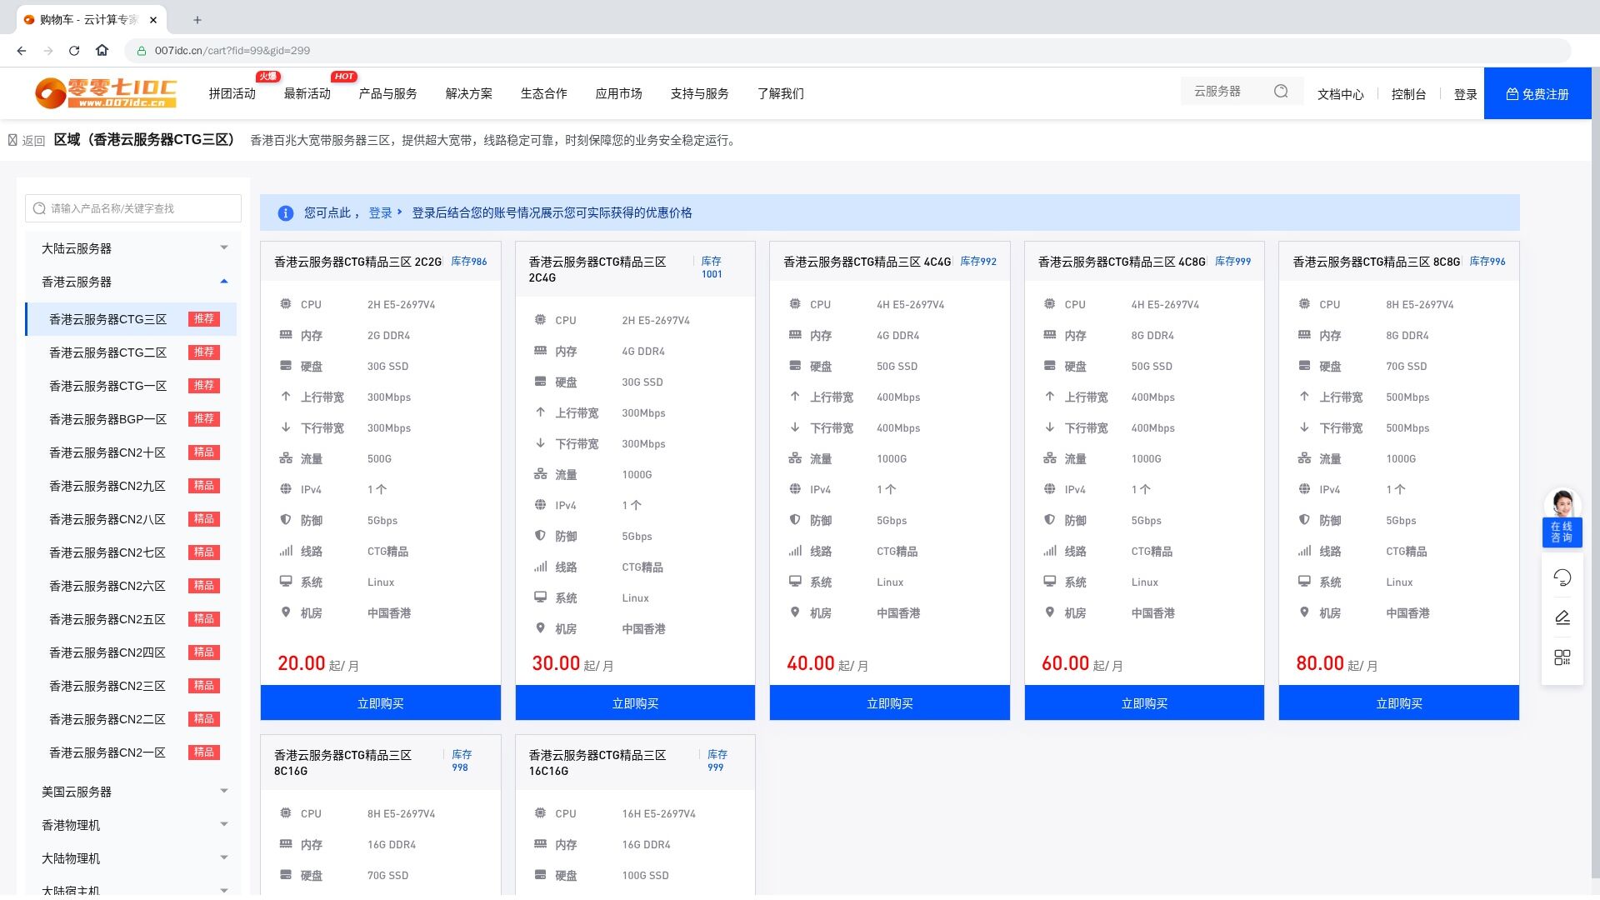Screen dimensions: 1600x900
Task: Click the 零零七IDC logo
Action: pyautogui.click(x=106, y=92)
